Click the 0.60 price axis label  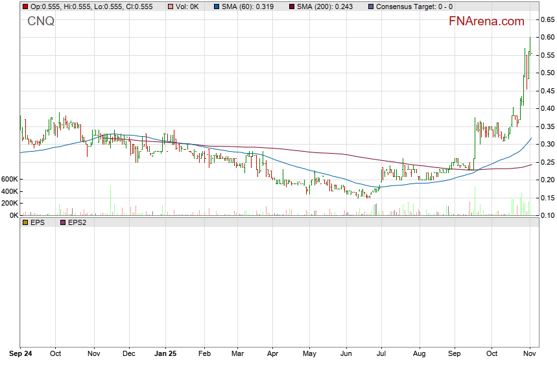[547, 38]
